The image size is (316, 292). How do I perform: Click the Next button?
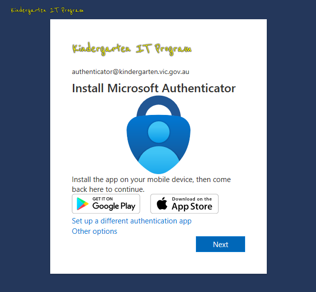(221, 244)
